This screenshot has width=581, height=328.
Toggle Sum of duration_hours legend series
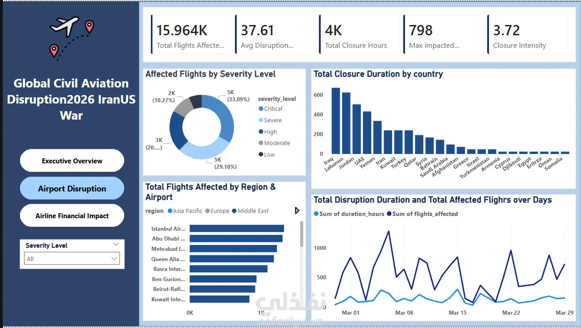349,214
